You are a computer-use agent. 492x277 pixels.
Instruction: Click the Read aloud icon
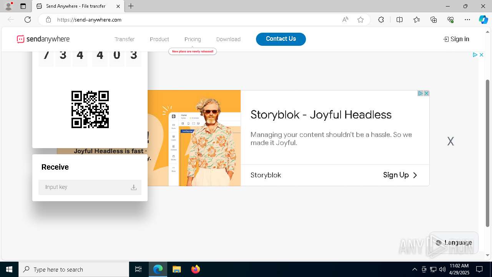[x=345, y=20]
